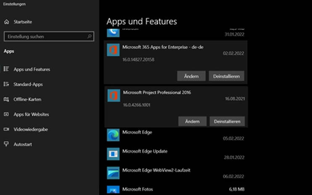Open the Autostart settings page
The width and height of the screenshot is (312, 195).
(23, 144)
